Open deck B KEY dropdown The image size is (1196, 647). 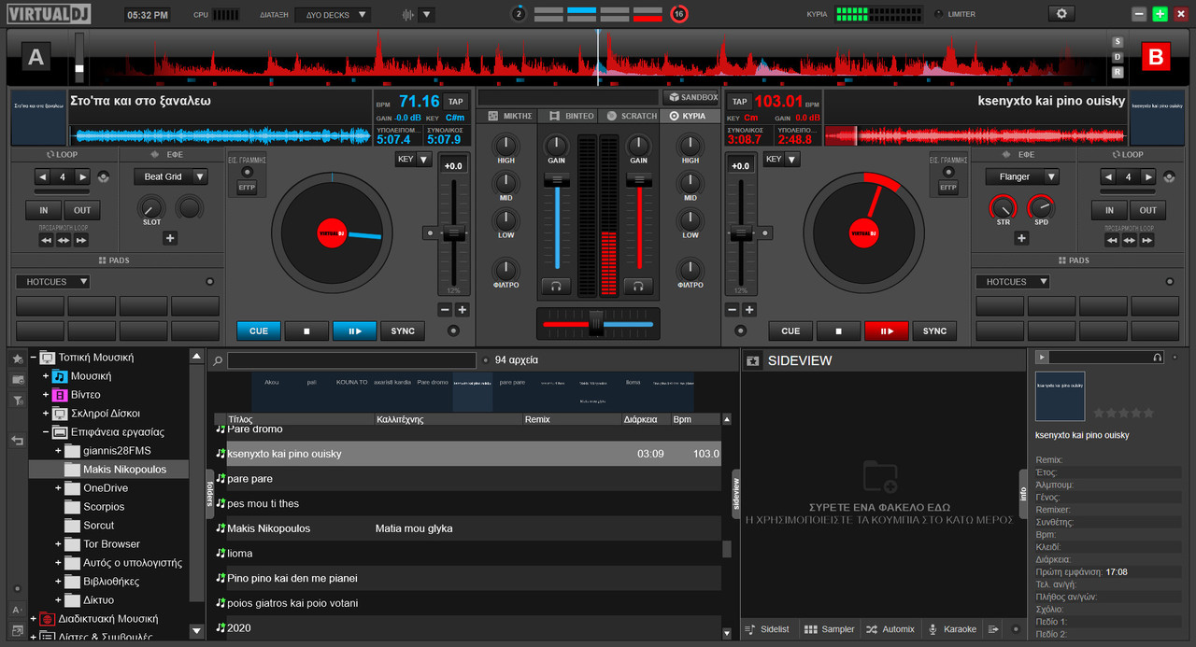pos(781,160)
